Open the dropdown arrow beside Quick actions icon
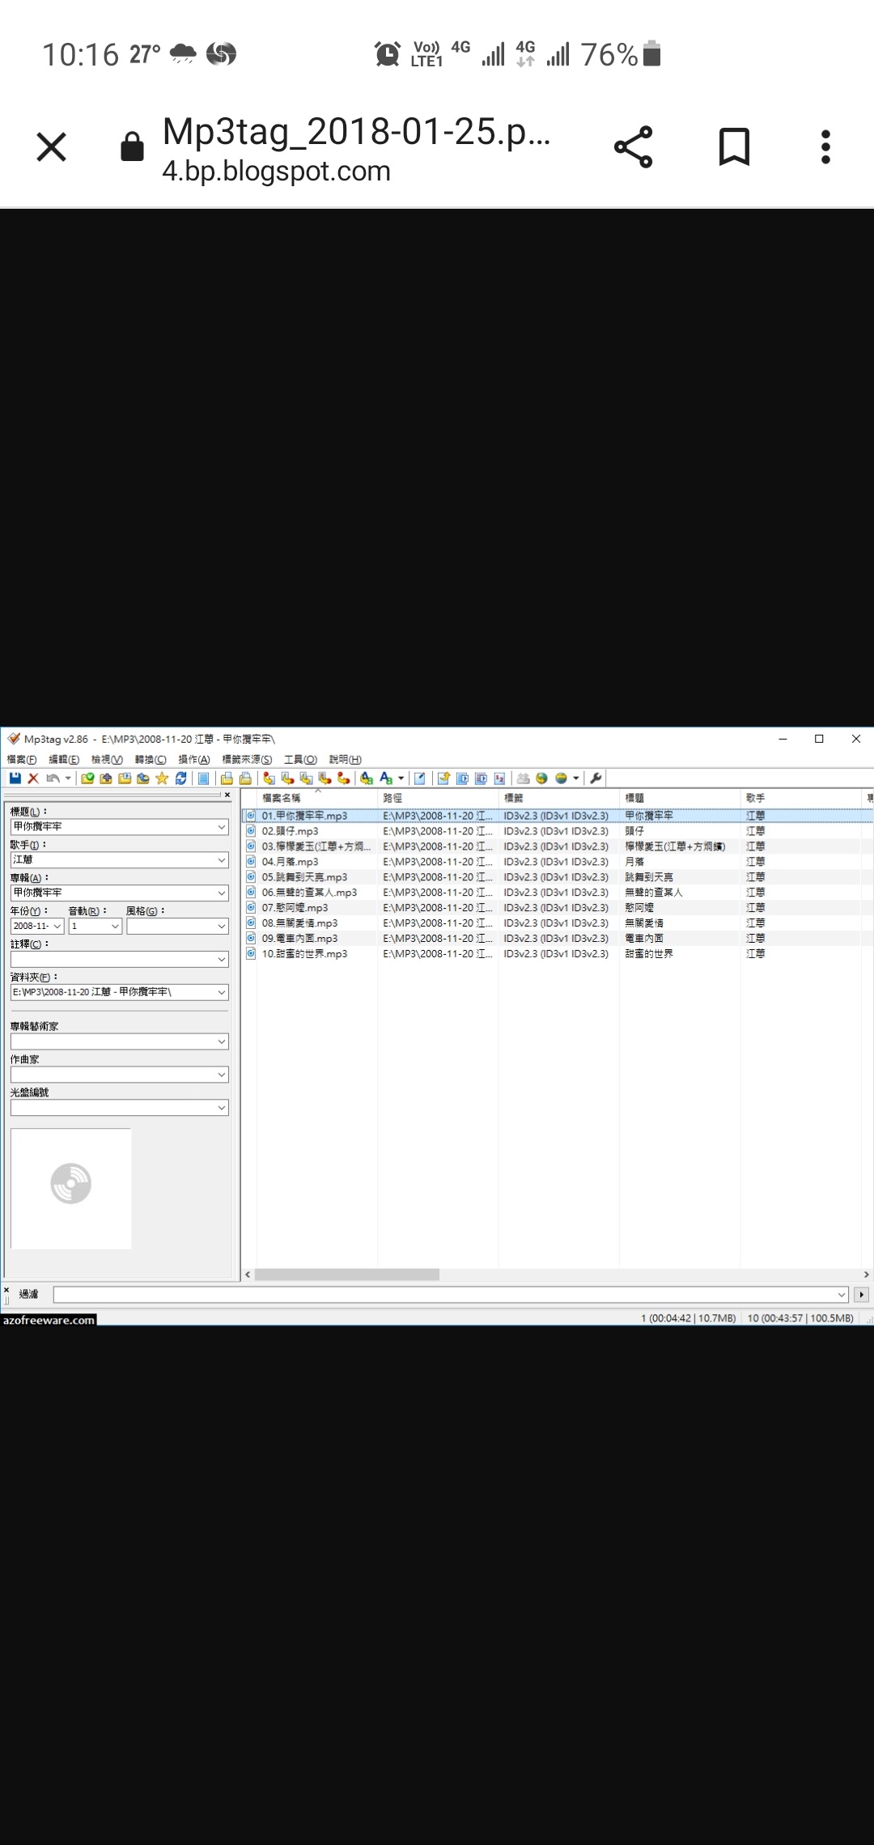 (x=401, y=778)
